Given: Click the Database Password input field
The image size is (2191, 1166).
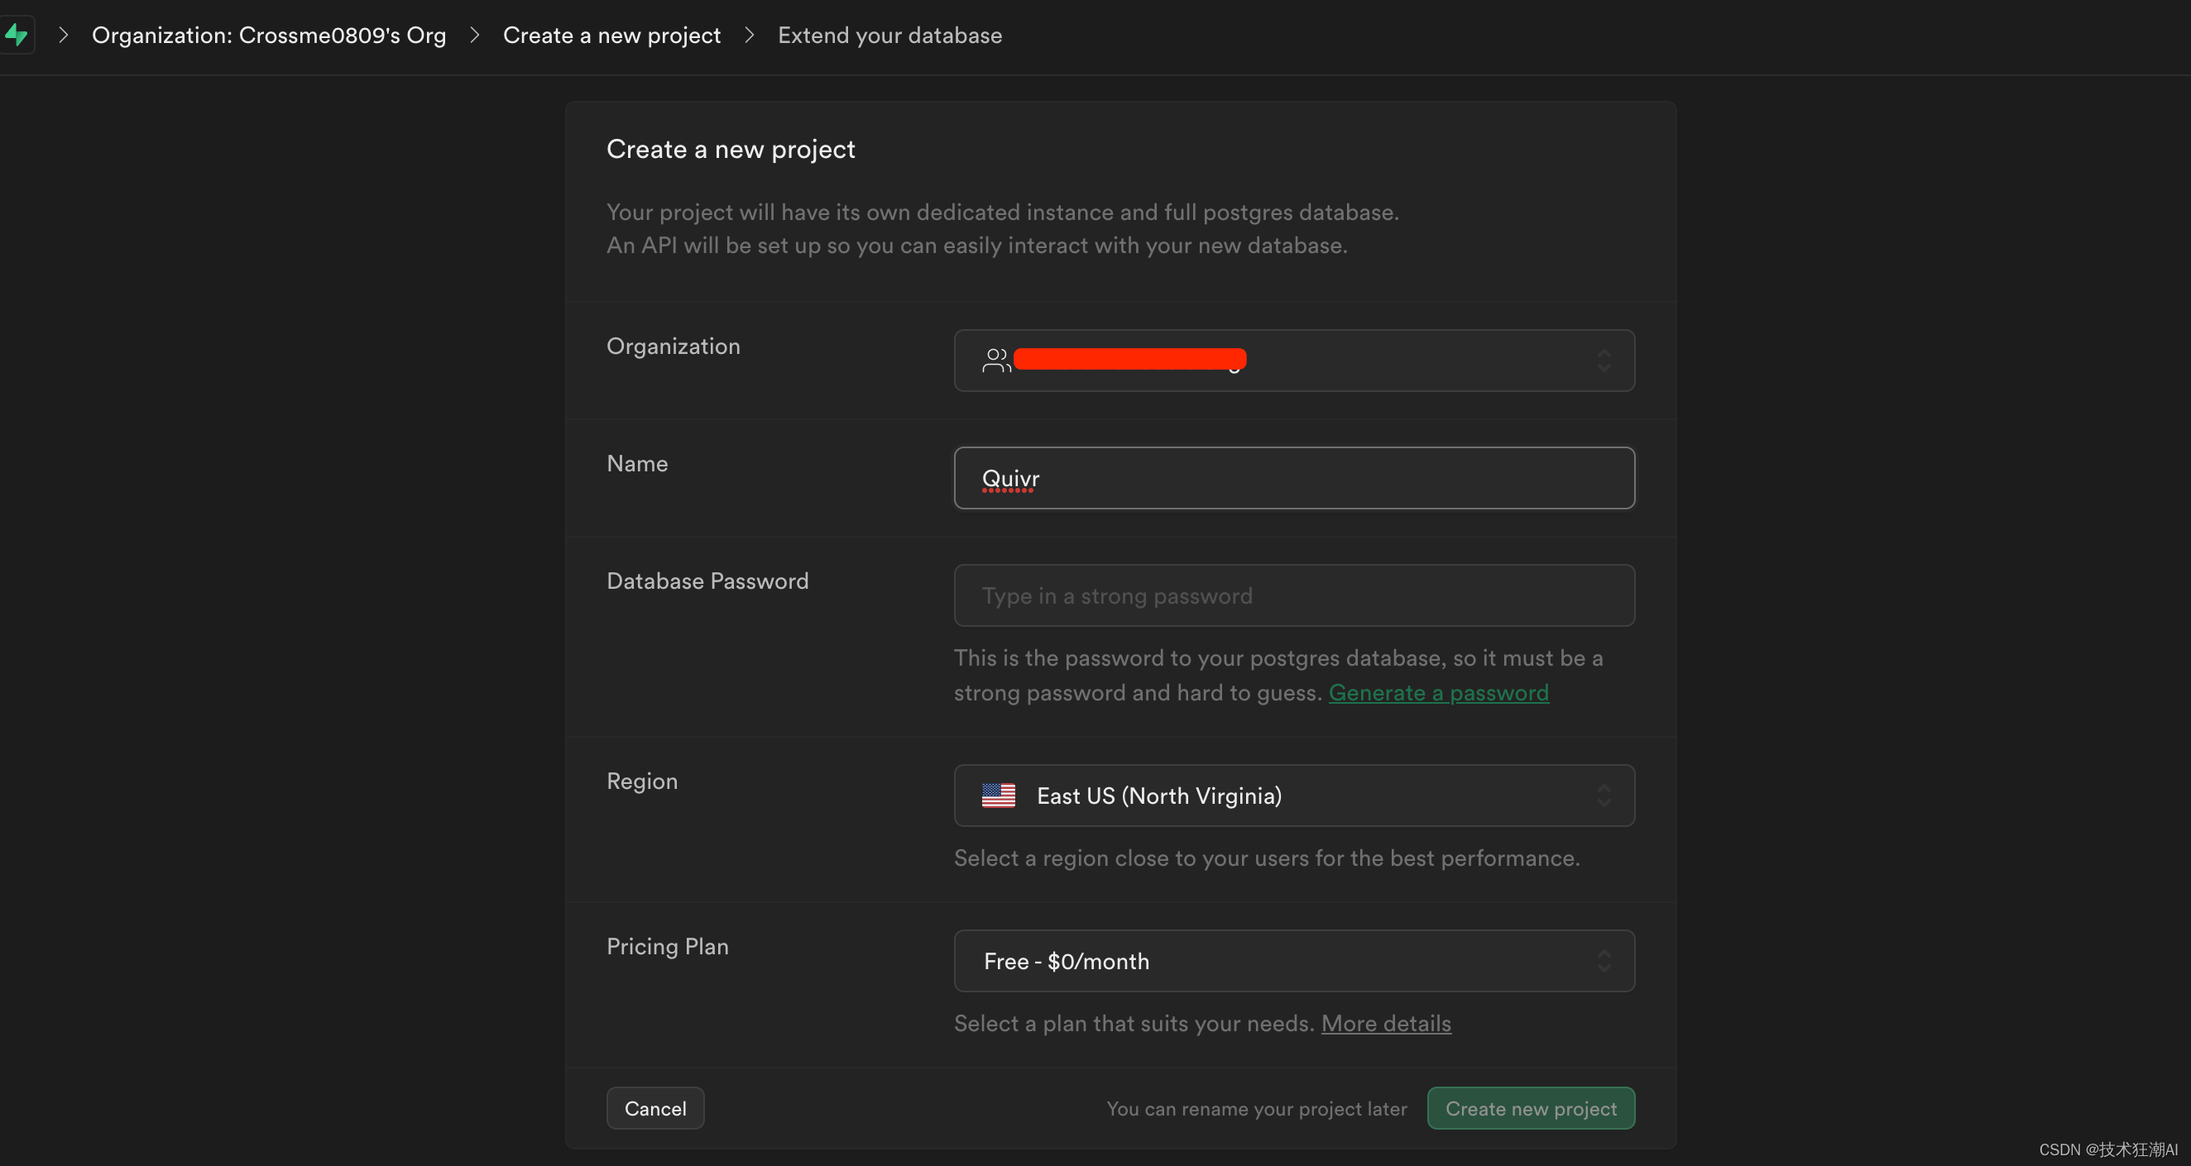Looking at the screenshot, I should click(x=1294, y=595).
